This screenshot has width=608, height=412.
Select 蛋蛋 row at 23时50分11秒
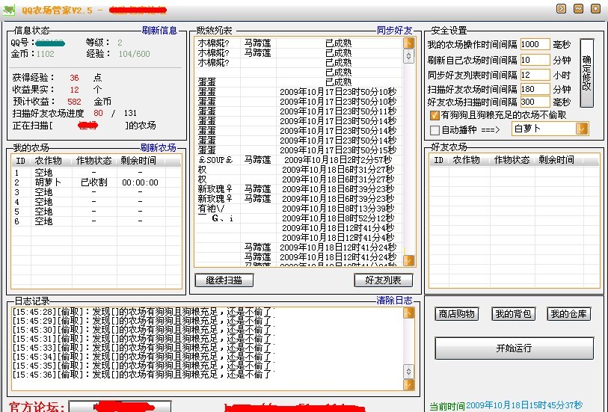click(298, 111)
